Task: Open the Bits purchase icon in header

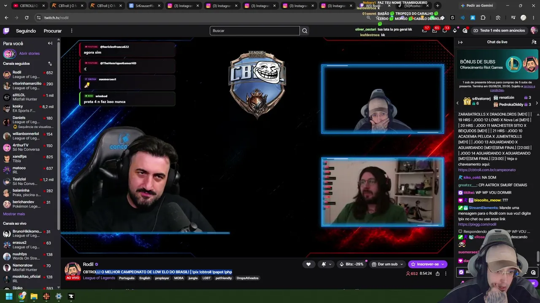Action: (455, 30)
